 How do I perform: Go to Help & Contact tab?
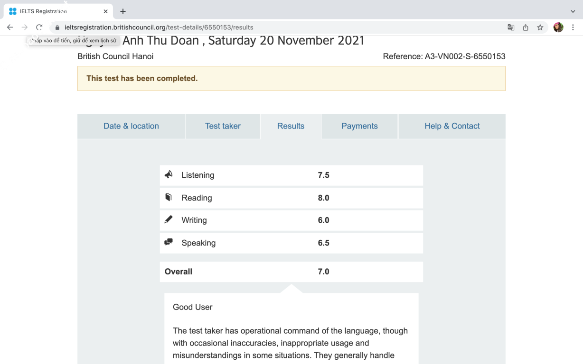pyautogui.click(x=452, y=126)
